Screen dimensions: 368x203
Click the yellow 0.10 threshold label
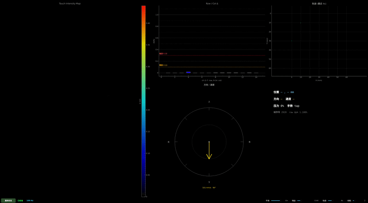tap(163, 65)
